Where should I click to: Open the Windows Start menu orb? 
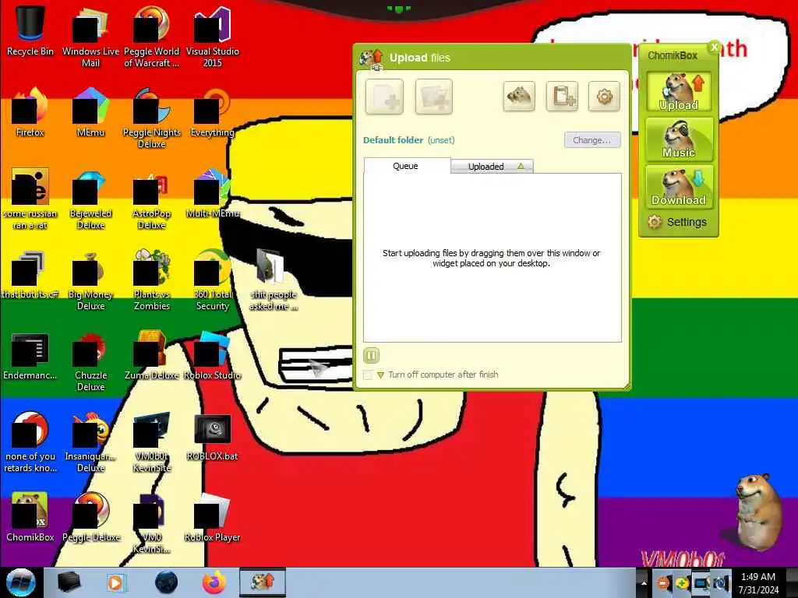click(20, 582)
